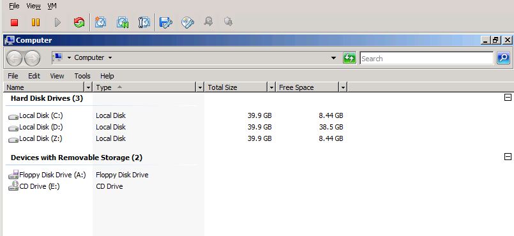Click the blue magnifier search button
514x236 pixels.
click(503, 58)
